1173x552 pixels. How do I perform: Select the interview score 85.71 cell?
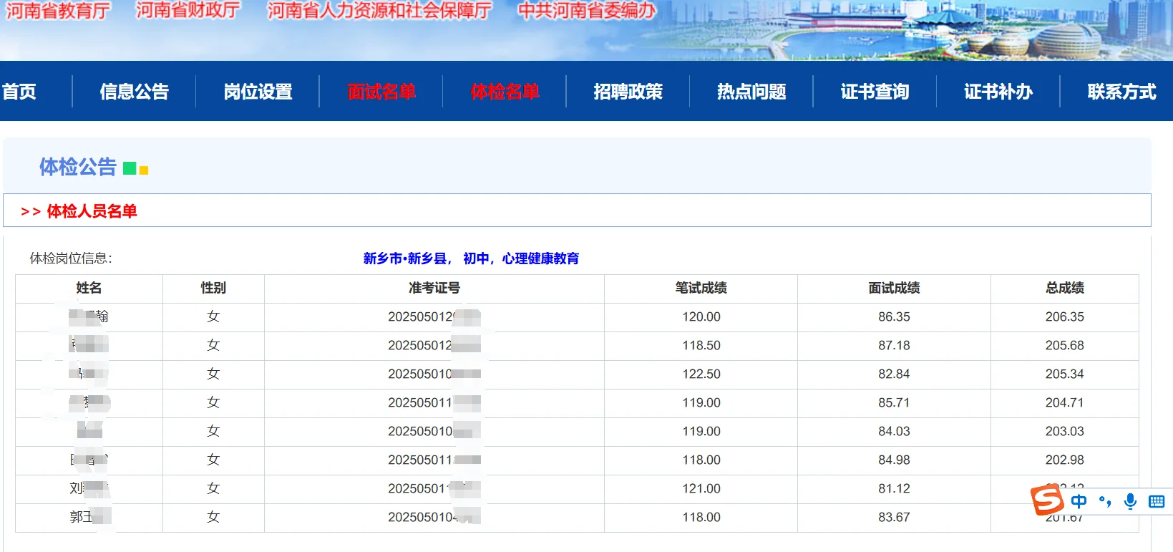895,402
